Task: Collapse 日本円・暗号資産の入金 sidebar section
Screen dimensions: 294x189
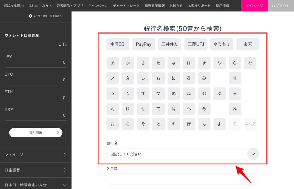Action: [x=65, y=185]
